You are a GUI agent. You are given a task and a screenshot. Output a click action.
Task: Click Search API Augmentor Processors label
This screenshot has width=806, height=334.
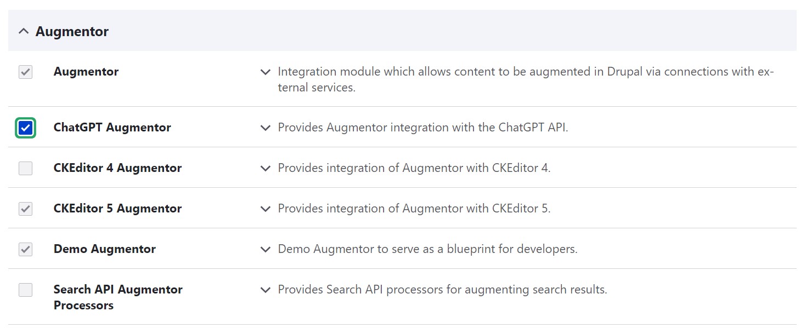(117, 297)
